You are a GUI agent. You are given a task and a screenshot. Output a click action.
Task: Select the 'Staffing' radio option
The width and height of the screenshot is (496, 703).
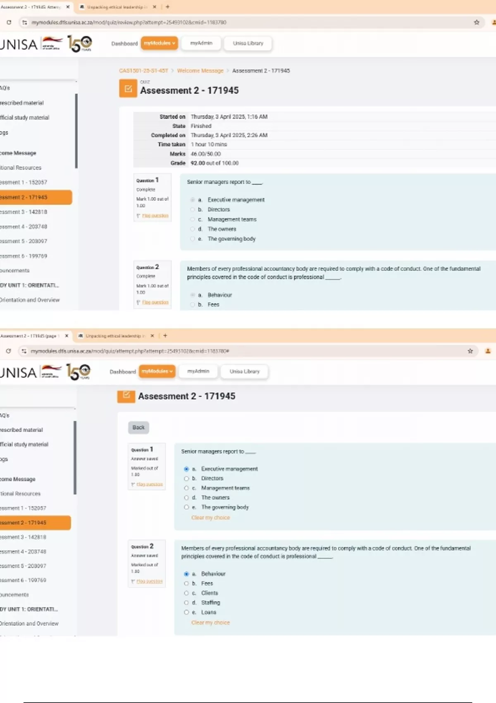186,603
